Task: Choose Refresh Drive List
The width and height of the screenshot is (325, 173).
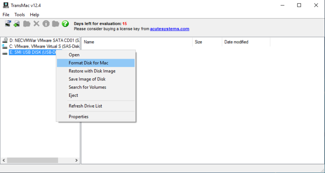Action: pyautogui.click(x=96, y=106)
